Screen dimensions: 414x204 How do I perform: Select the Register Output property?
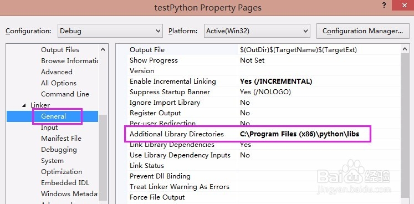155,113
